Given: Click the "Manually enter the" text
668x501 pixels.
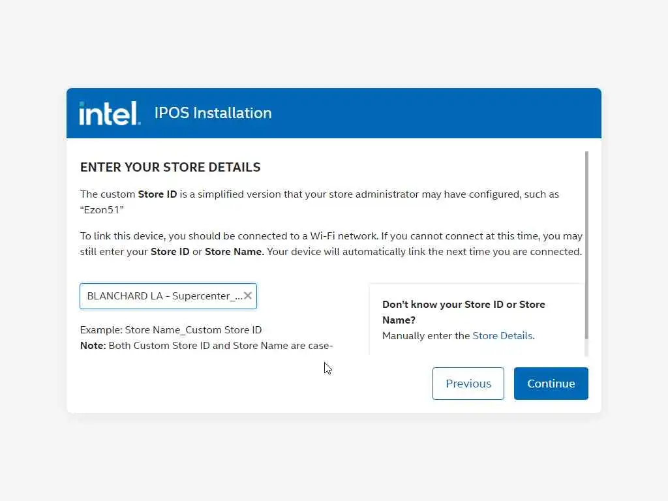Looking at the screenshot, I should (426, 336).
